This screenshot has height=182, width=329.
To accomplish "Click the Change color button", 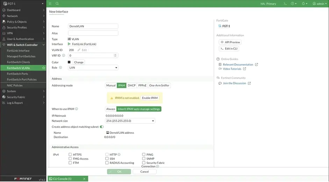I will click(x=79, y=62).
